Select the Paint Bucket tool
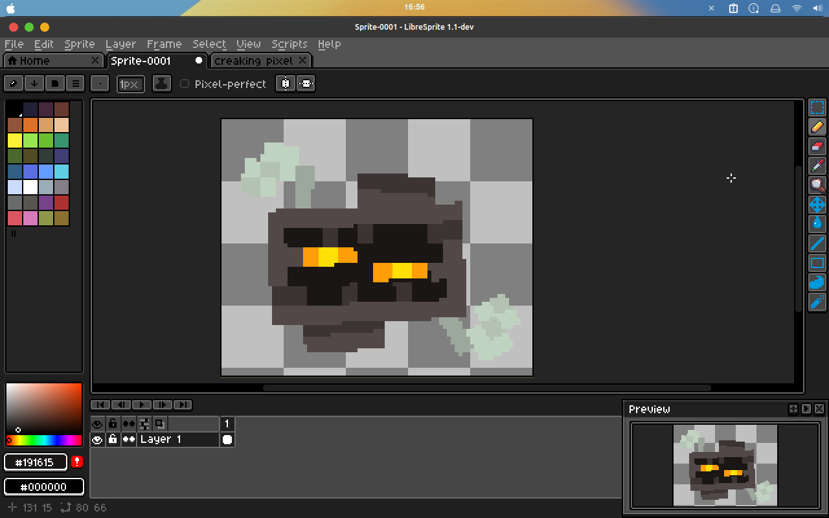This screenshot has width=829, height=518. (x=817, y=224)
